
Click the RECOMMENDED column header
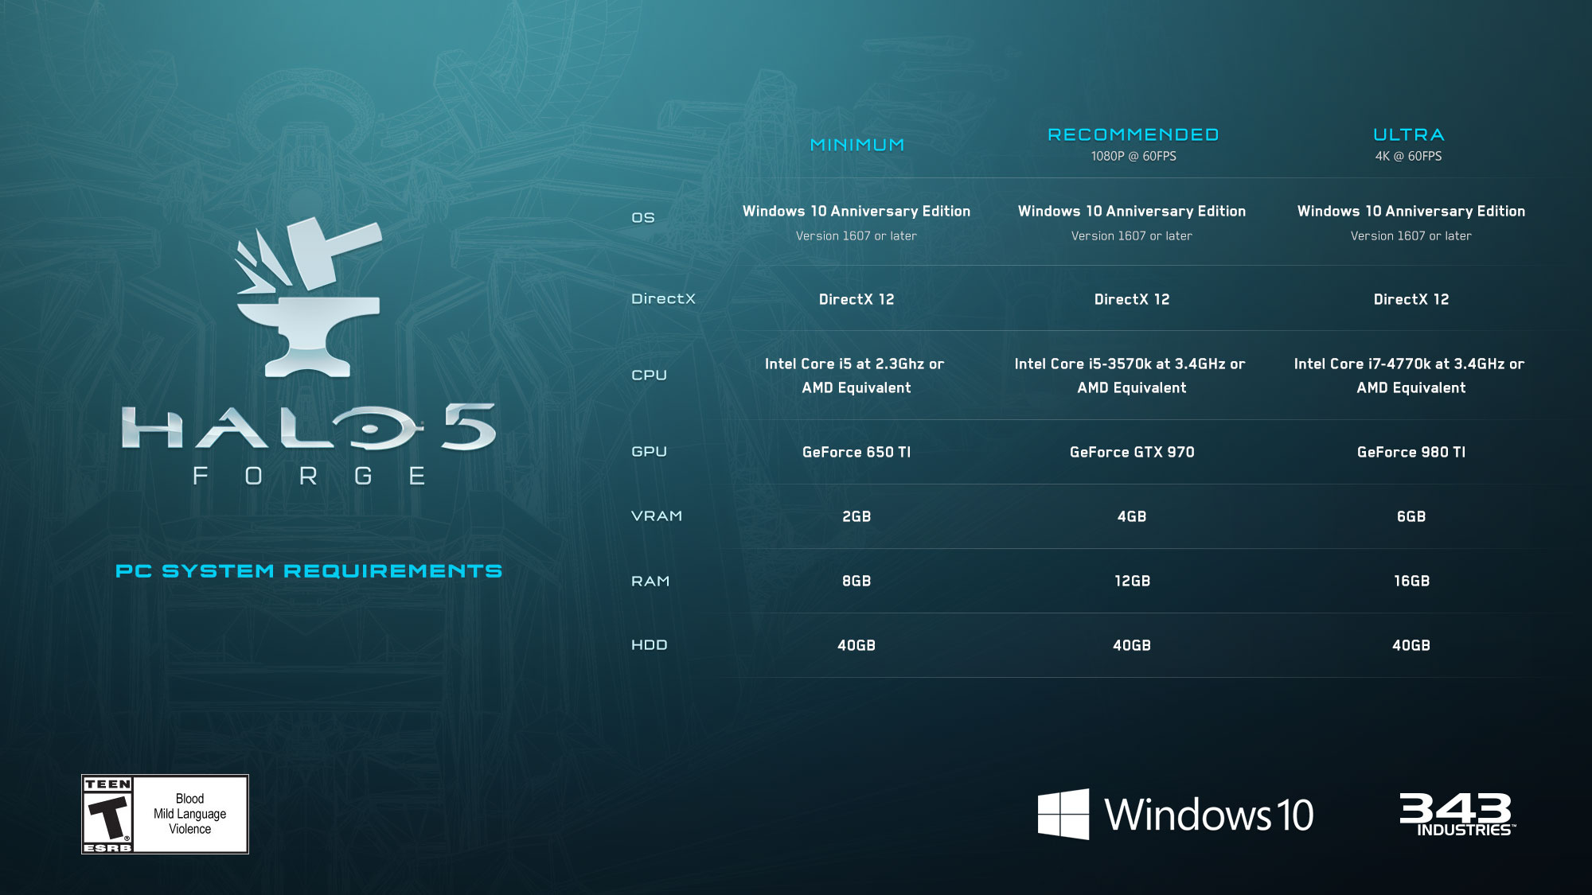point(1132,134)
